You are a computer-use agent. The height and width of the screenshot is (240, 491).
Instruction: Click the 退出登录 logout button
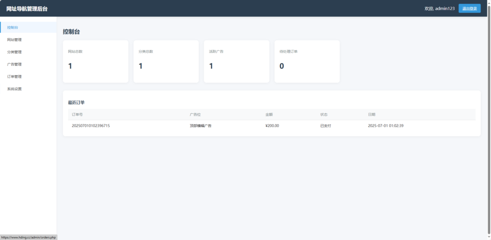pyautogui.click(x=469, y=9)
